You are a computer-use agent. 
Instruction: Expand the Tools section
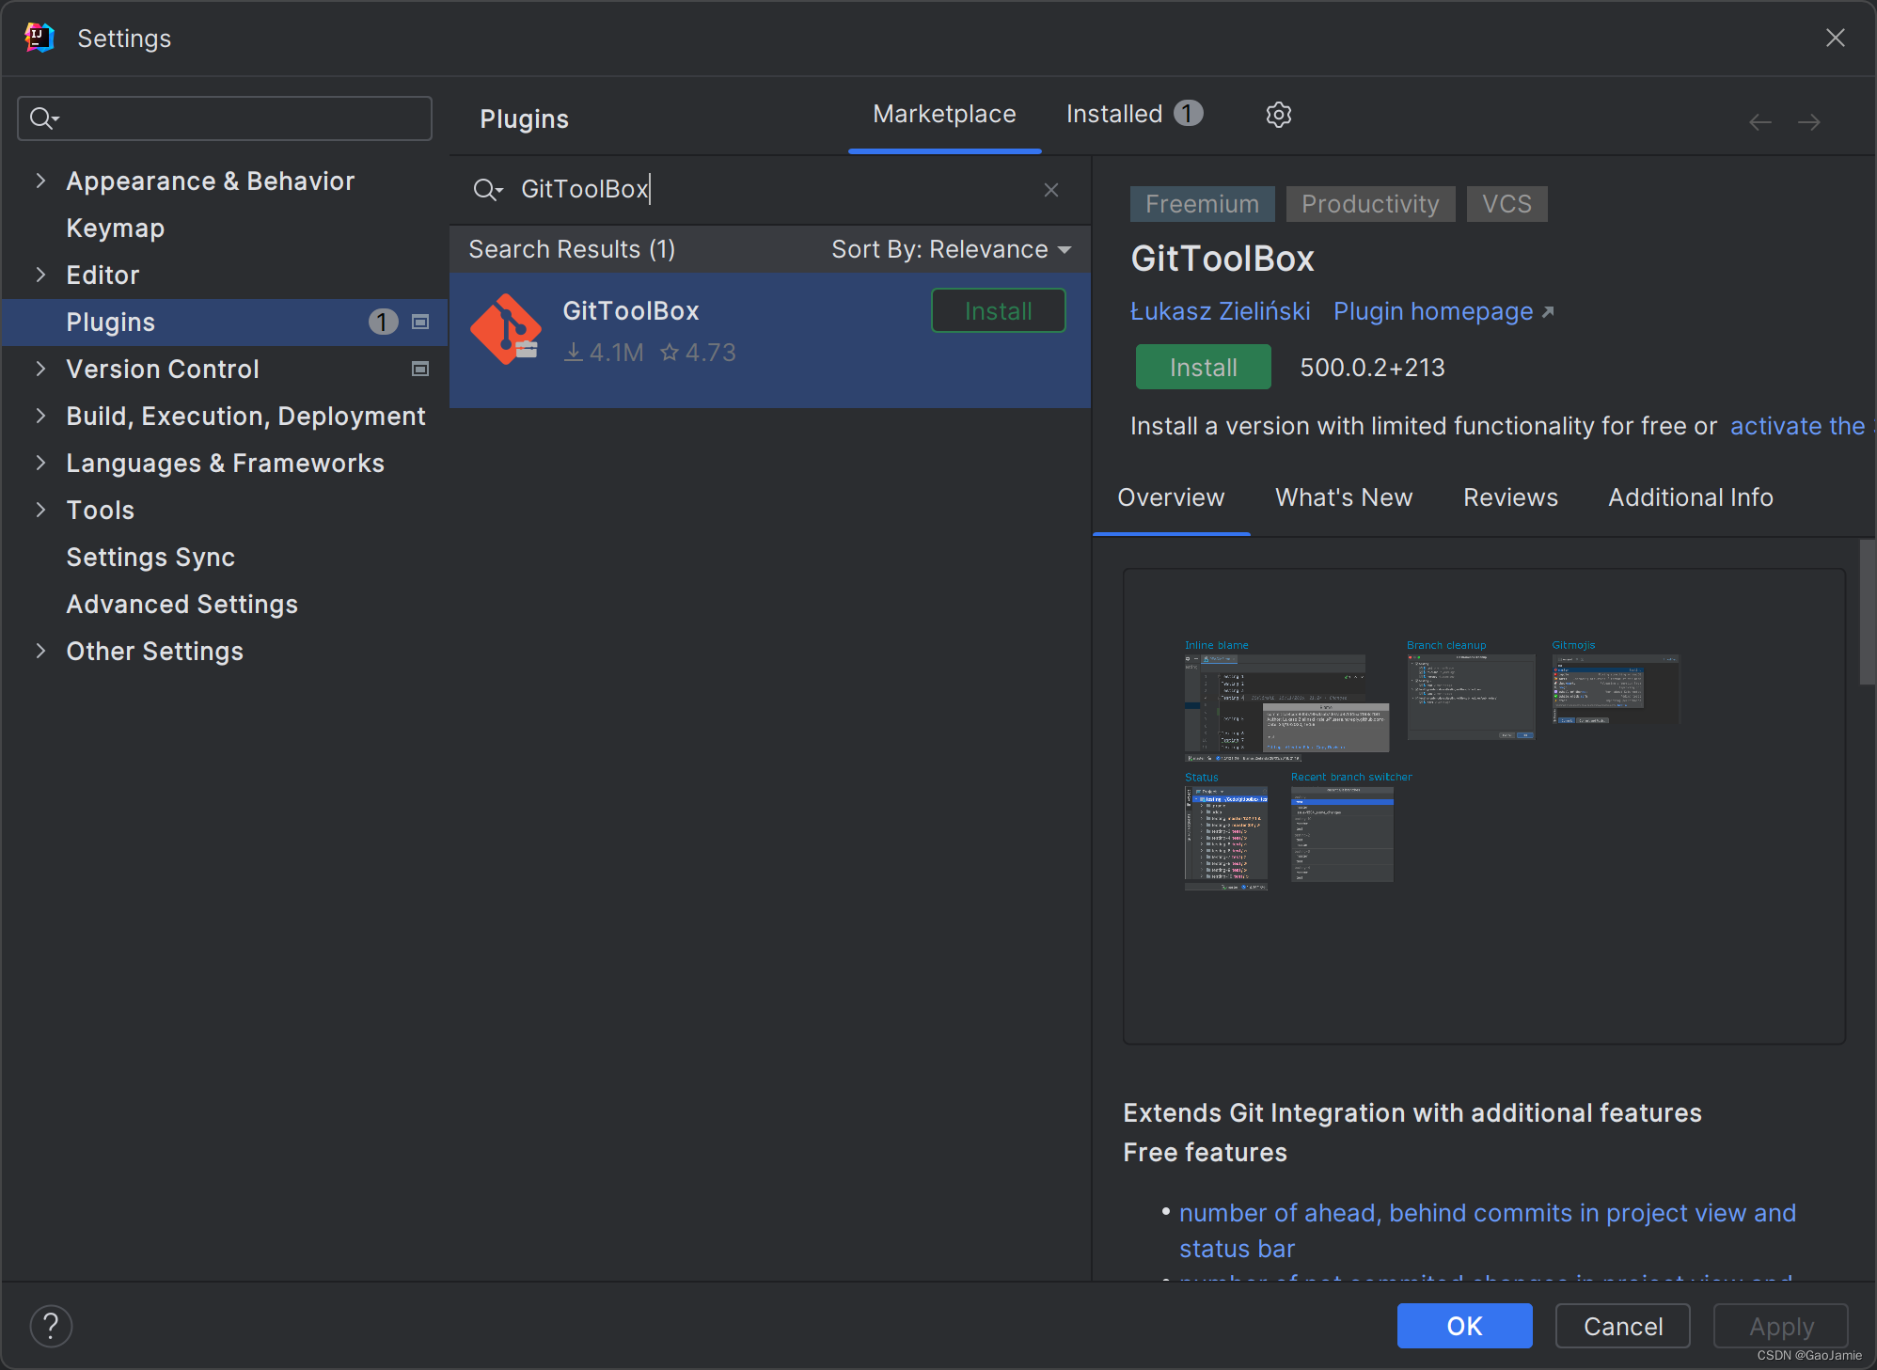point(40,510)
